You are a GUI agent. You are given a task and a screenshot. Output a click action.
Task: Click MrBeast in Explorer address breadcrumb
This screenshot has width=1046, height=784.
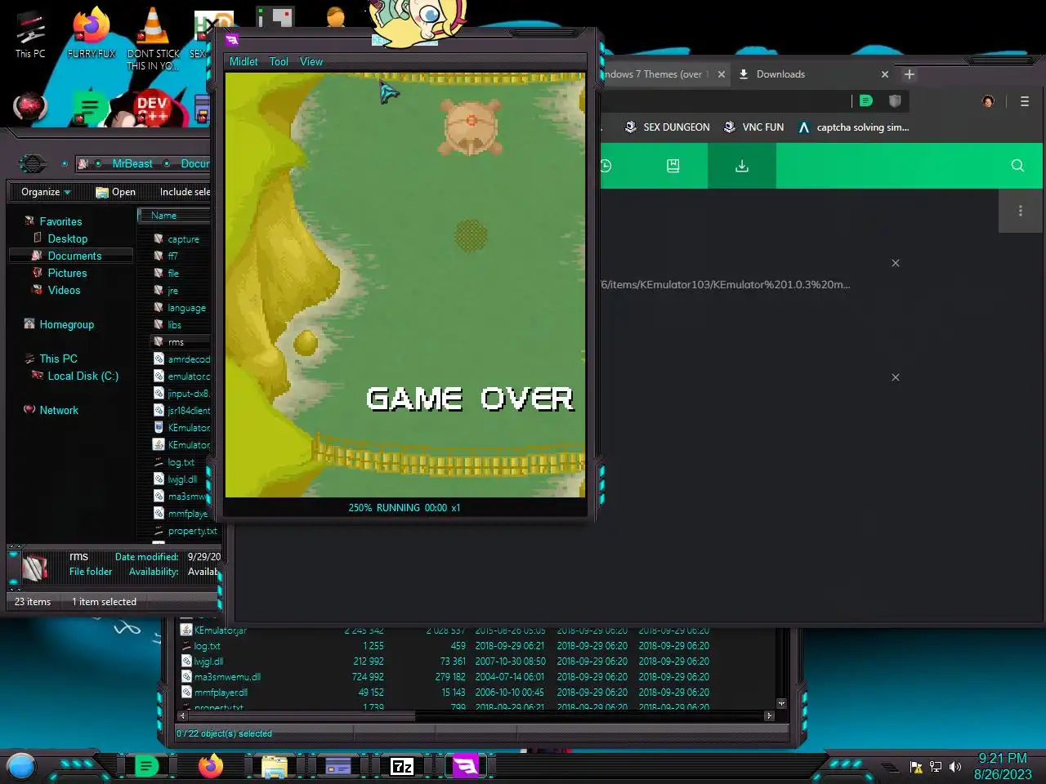[132, 163]
